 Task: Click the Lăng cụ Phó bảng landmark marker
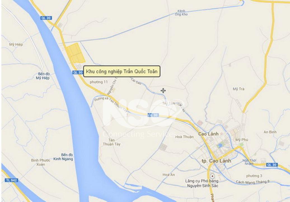[212, 176]
